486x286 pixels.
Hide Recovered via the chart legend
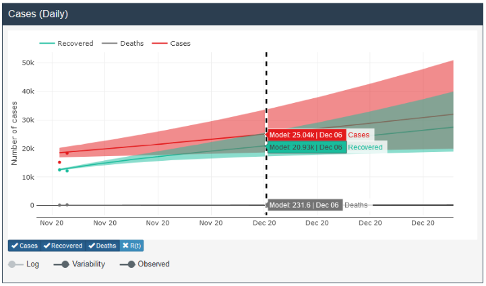[66, 43]
